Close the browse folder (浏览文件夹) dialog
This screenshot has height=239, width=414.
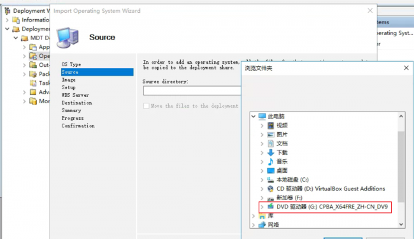[x=406, y=68]
